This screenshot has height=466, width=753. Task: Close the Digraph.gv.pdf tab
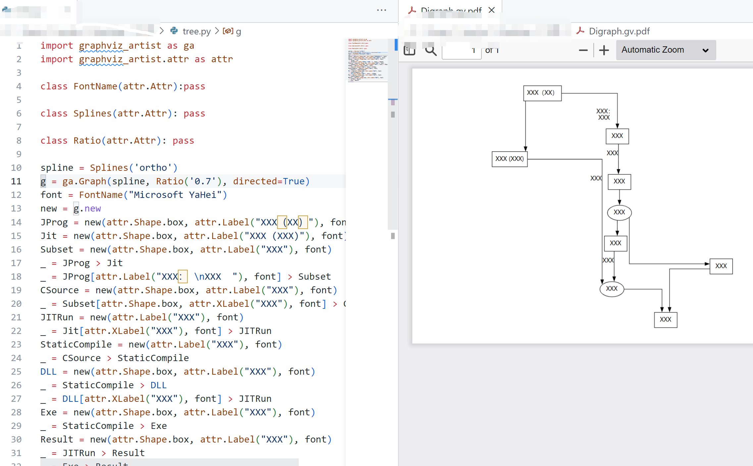click(x=492, y=10)
